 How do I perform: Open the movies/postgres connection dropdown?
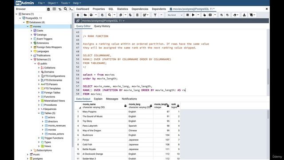click(x=103, y=21)
